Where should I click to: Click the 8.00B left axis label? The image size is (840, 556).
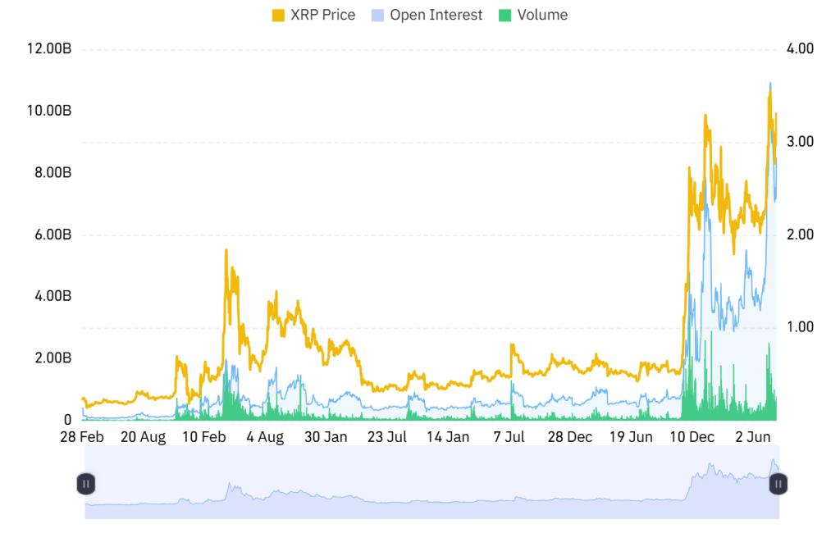53,172
